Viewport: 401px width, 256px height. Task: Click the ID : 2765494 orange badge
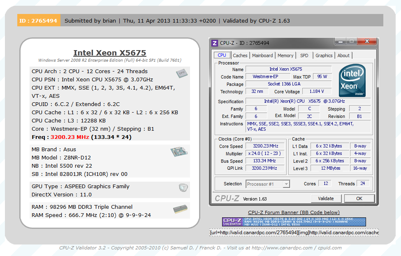point(39,21)
